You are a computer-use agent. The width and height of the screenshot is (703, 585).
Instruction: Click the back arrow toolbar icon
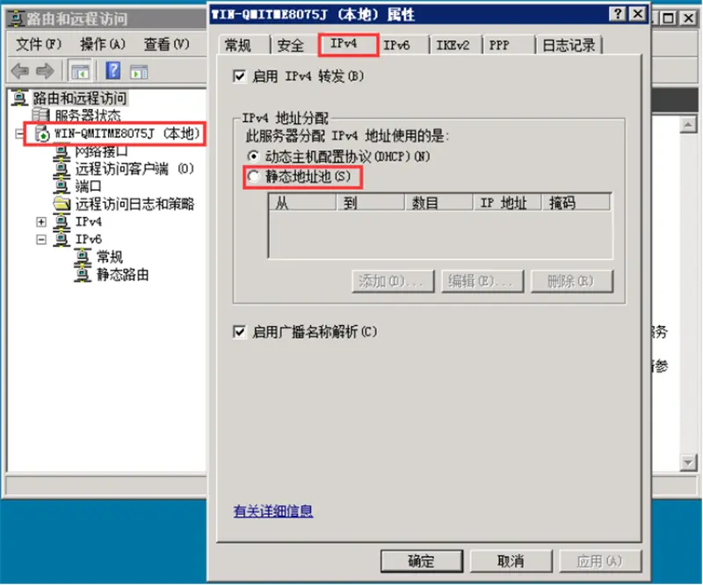[19, 71]
